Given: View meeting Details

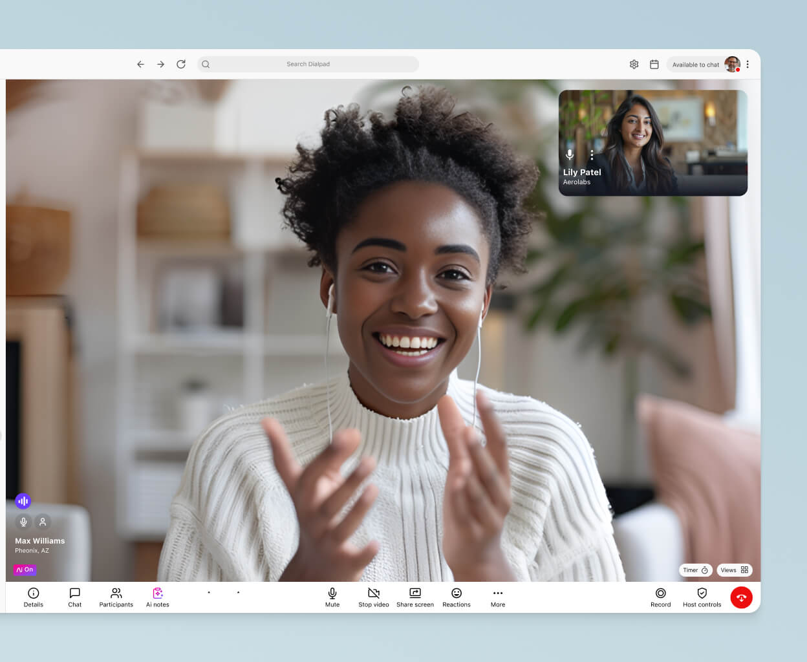Looking at the screenshot, I should pyautogui.click(x=33, y=597).
